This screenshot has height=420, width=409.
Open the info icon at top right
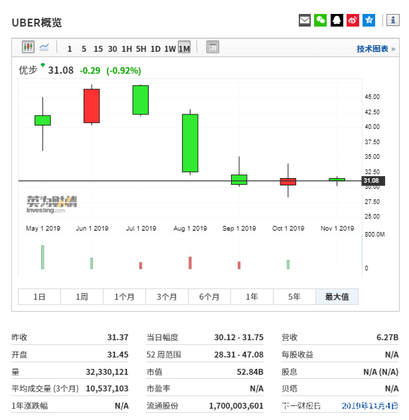(x=393, y=21)
